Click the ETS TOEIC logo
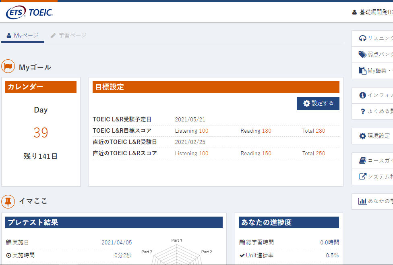393x265 pixels. (x=29, y=12)
